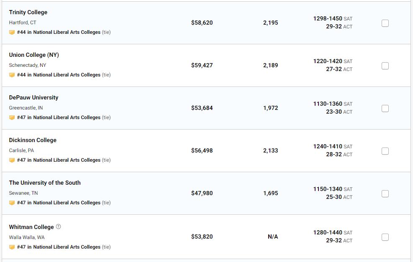Image resolution: width=413 pixels, height=262 pixels.
Task: Click the help icon next to Whitman College
Action: tap(58, 227)
